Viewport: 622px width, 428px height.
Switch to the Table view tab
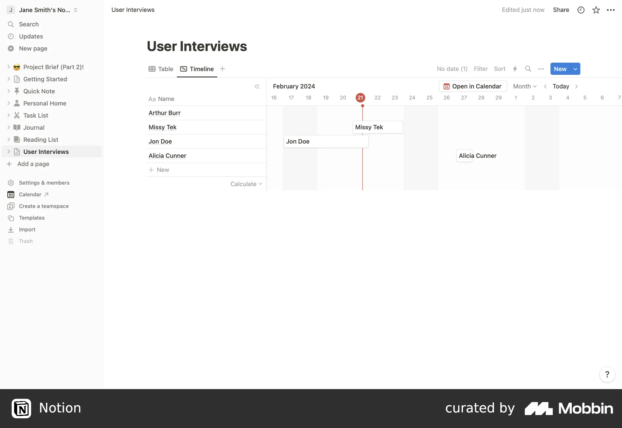tap(161, 69)
